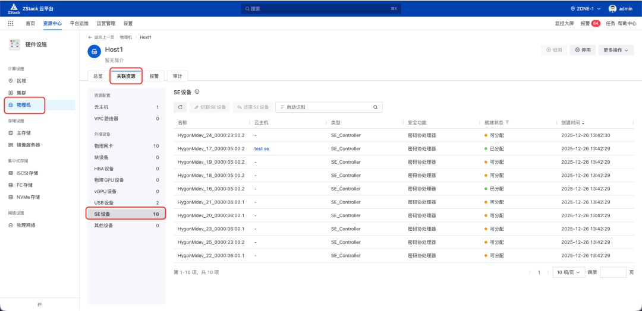The height and width of the screenshot is (311, 642).
Task: Open the 10 项/页 page size dropdown
Action: coord(569,272)
